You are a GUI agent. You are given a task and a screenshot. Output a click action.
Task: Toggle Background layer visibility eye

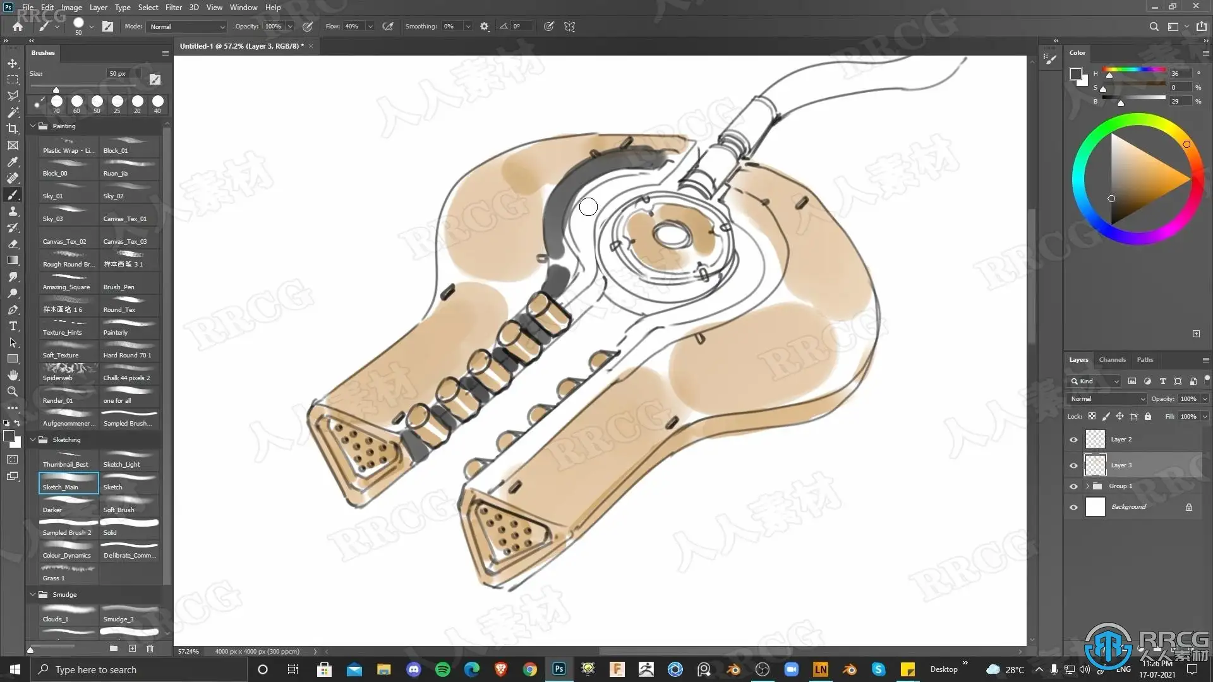click(1073, 507)
